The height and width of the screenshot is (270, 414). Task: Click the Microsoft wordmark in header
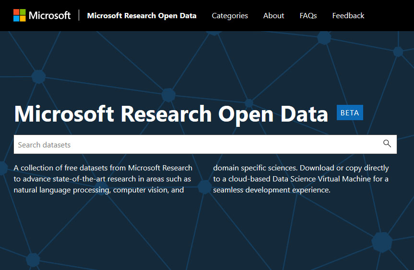click(x=49, y=15)
